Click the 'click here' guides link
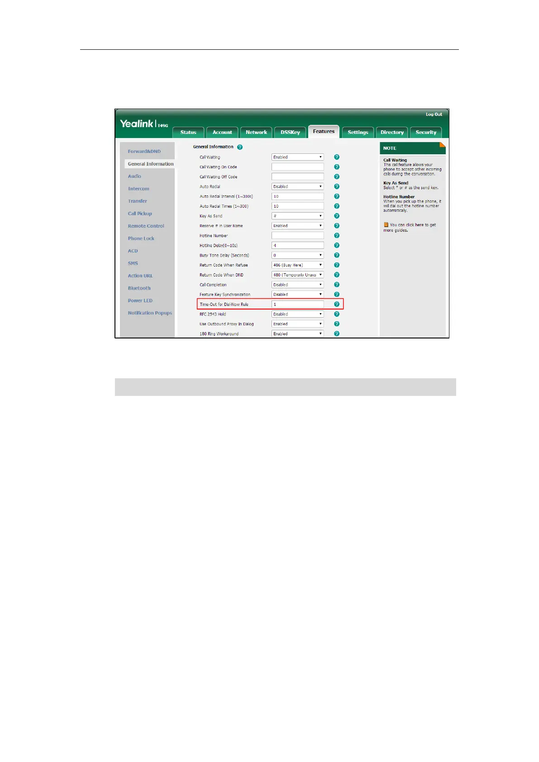 (x=415, y=225)
